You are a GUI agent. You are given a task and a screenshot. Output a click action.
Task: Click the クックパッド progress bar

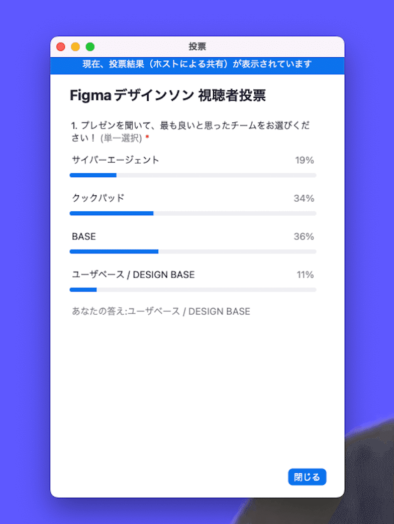pos(193,213)
